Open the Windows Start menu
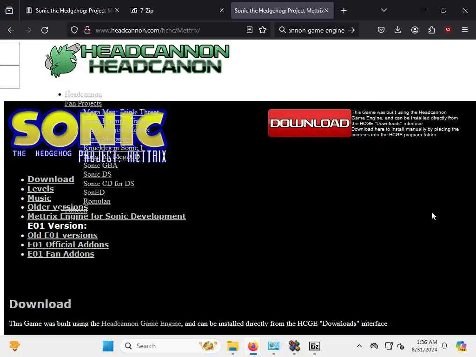The width and height of the screenshot is (476, 357). click(108, 346)
